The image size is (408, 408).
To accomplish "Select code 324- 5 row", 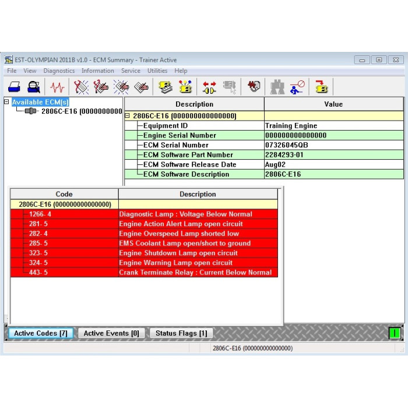I will pyautogui.click(x=144, y=262).
